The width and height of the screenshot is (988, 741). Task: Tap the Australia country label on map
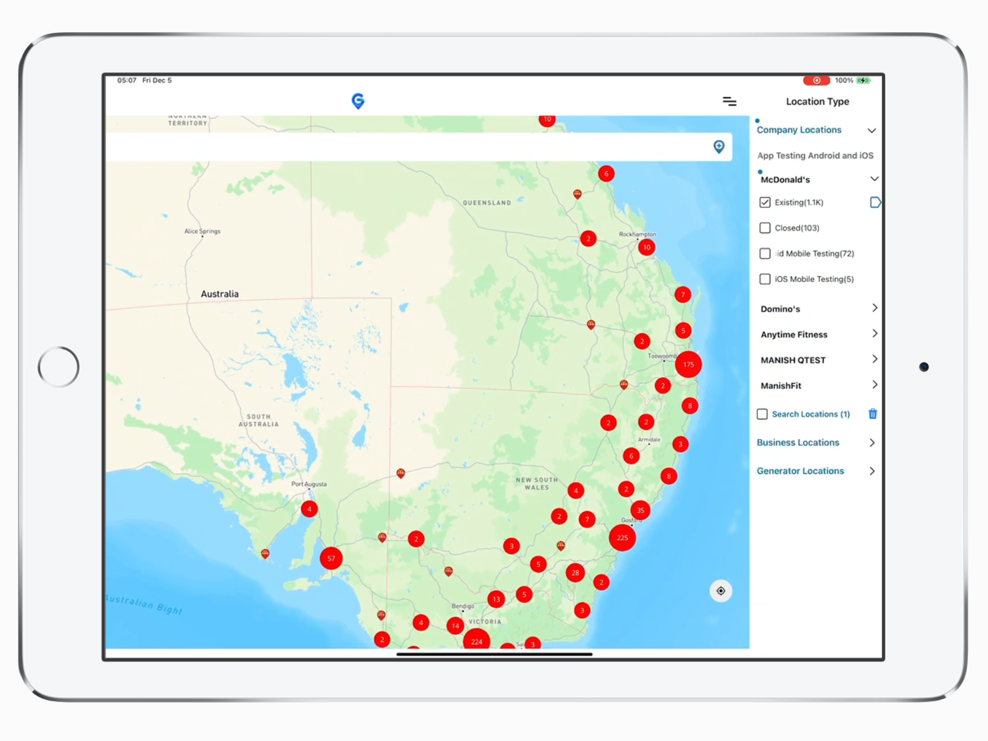pyautogui.click(x=219, y=294)
